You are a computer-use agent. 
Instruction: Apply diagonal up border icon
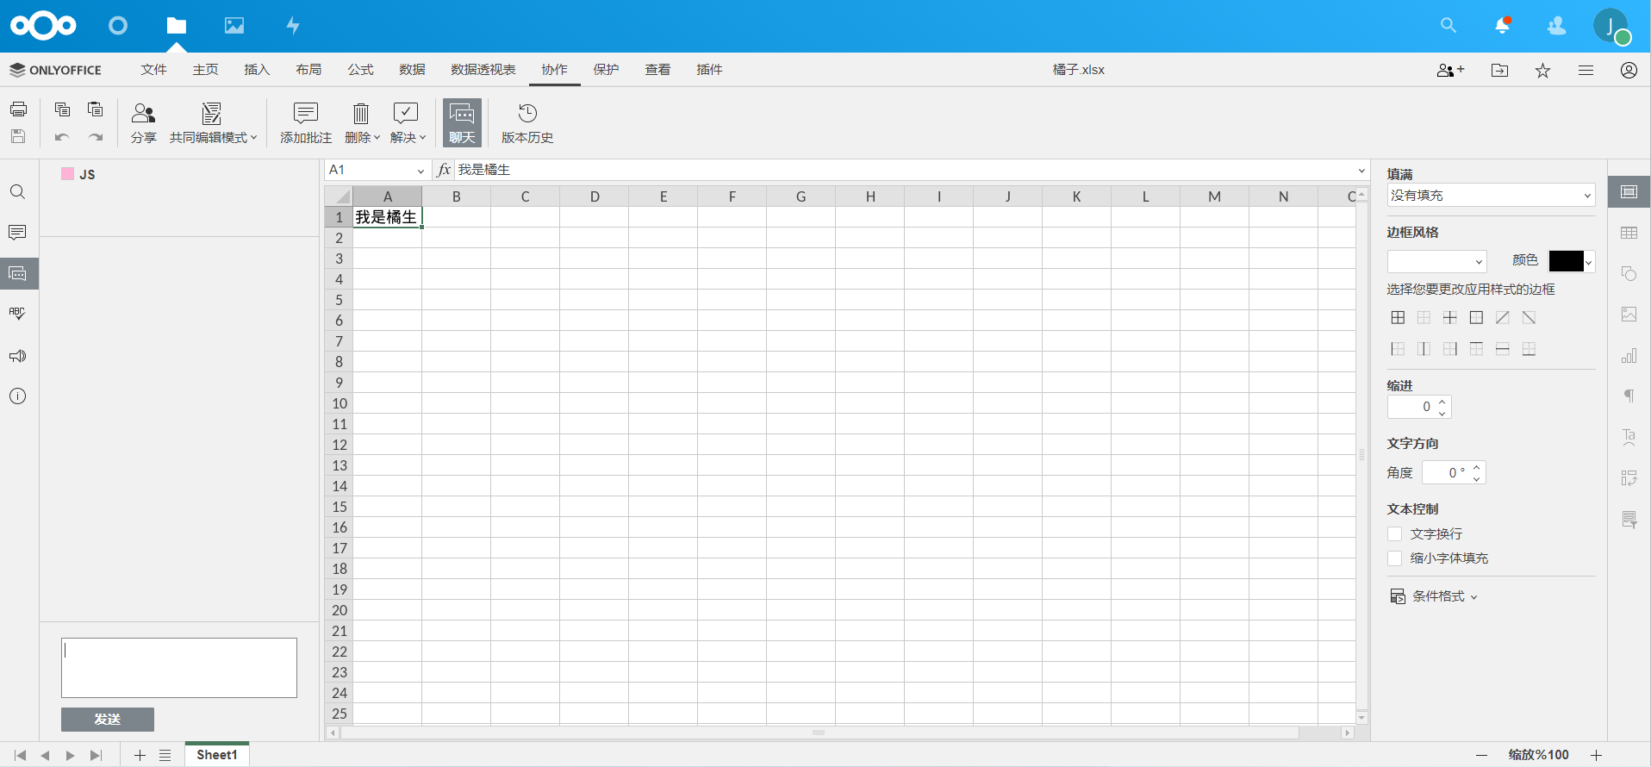(x=1503, y=318)
